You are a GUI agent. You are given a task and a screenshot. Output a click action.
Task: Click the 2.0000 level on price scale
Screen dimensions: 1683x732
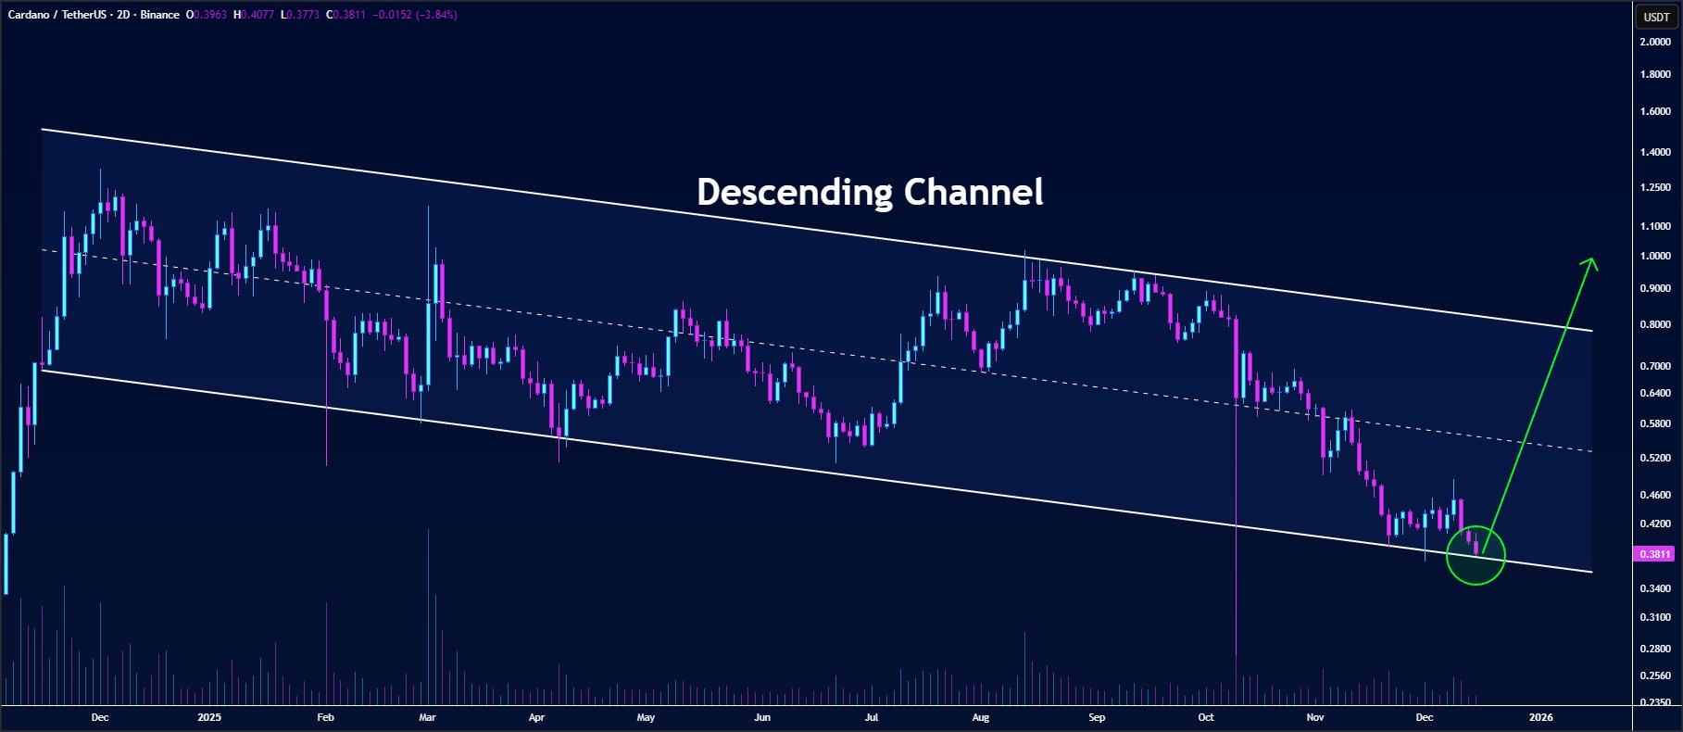tap(1655, 42)
